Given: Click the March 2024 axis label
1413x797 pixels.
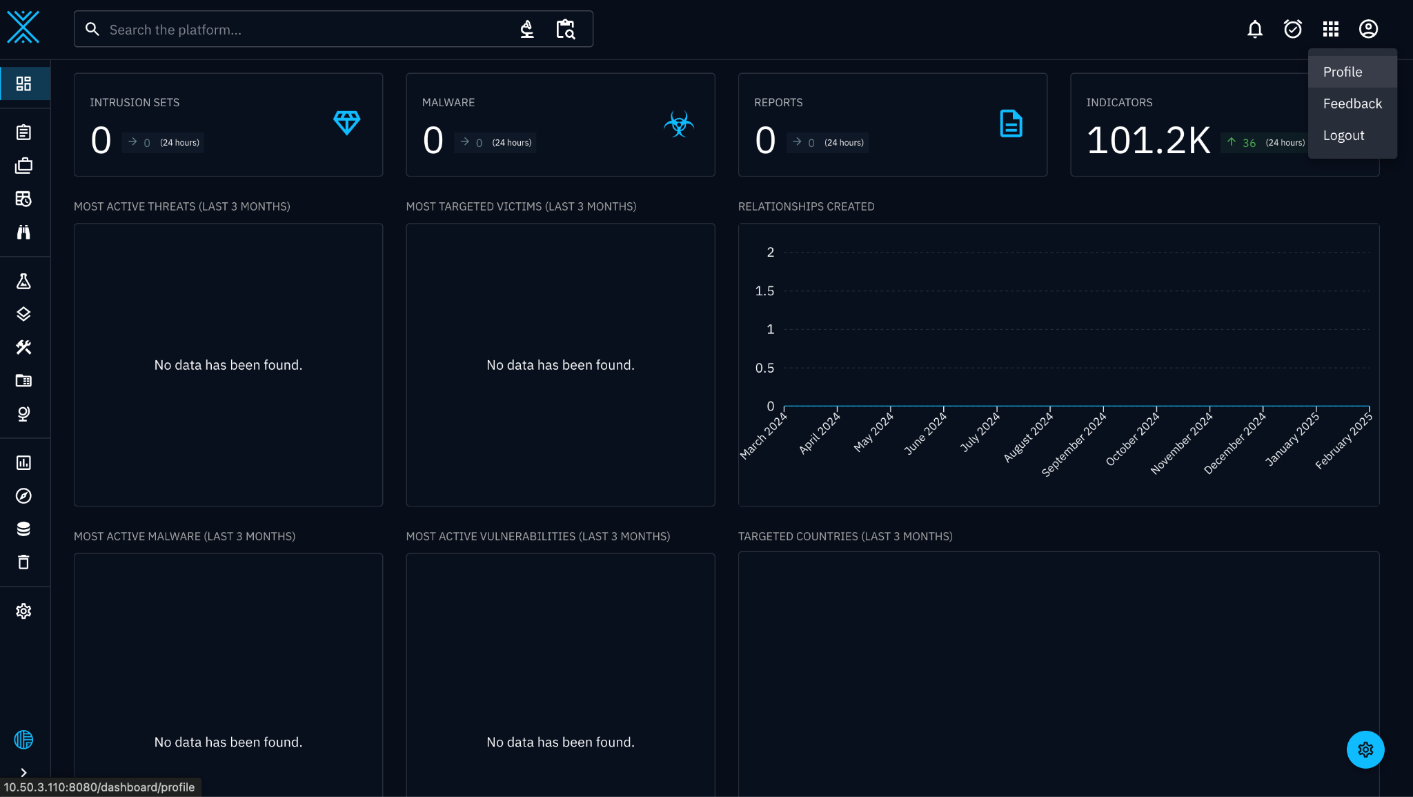Looking at the screenshot, I should click(x=764, y=435).
